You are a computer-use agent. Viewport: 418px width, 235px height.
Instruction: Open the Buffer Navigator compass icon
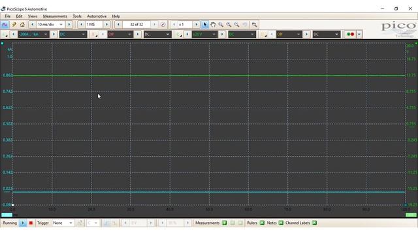(x=163, y=25)
